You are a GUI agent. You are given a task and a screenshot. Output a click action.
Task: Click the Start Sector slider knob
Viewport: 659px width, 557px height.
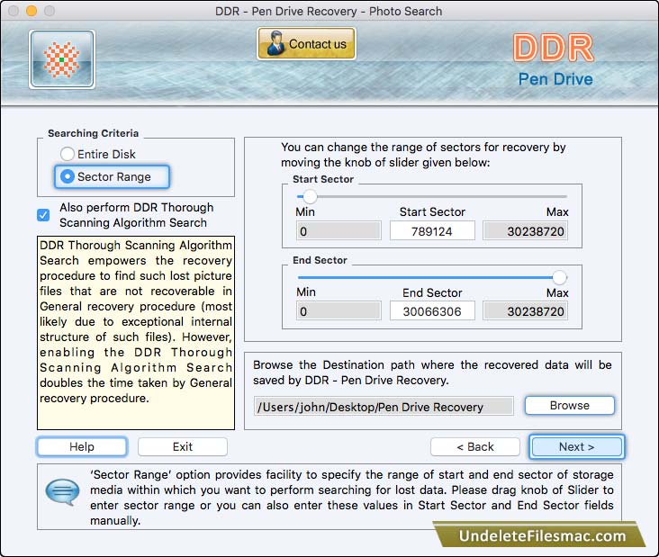(311, 196)
